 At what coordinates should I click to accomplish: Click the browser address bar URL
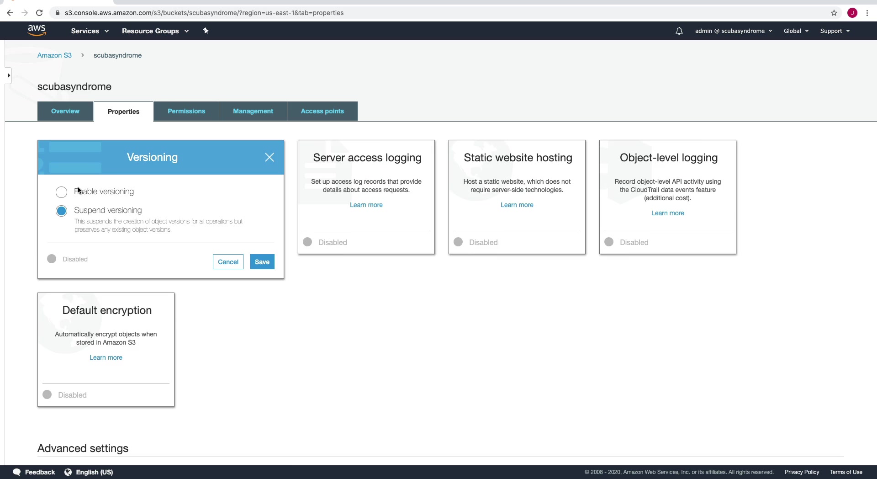tap(204, 13)
